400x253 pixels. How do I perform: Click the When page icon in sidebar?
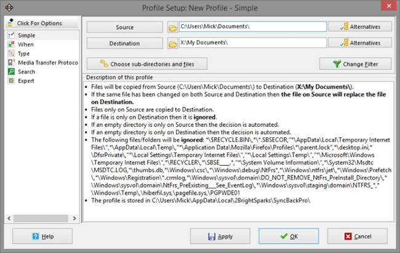[11, 44]
